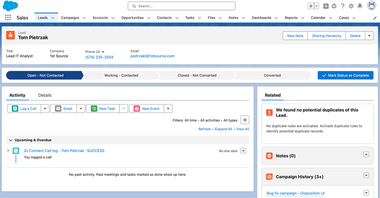Screen dimensions: 380x198
Task: Click the edit navigation pencil icon
Action: [375, 18]
